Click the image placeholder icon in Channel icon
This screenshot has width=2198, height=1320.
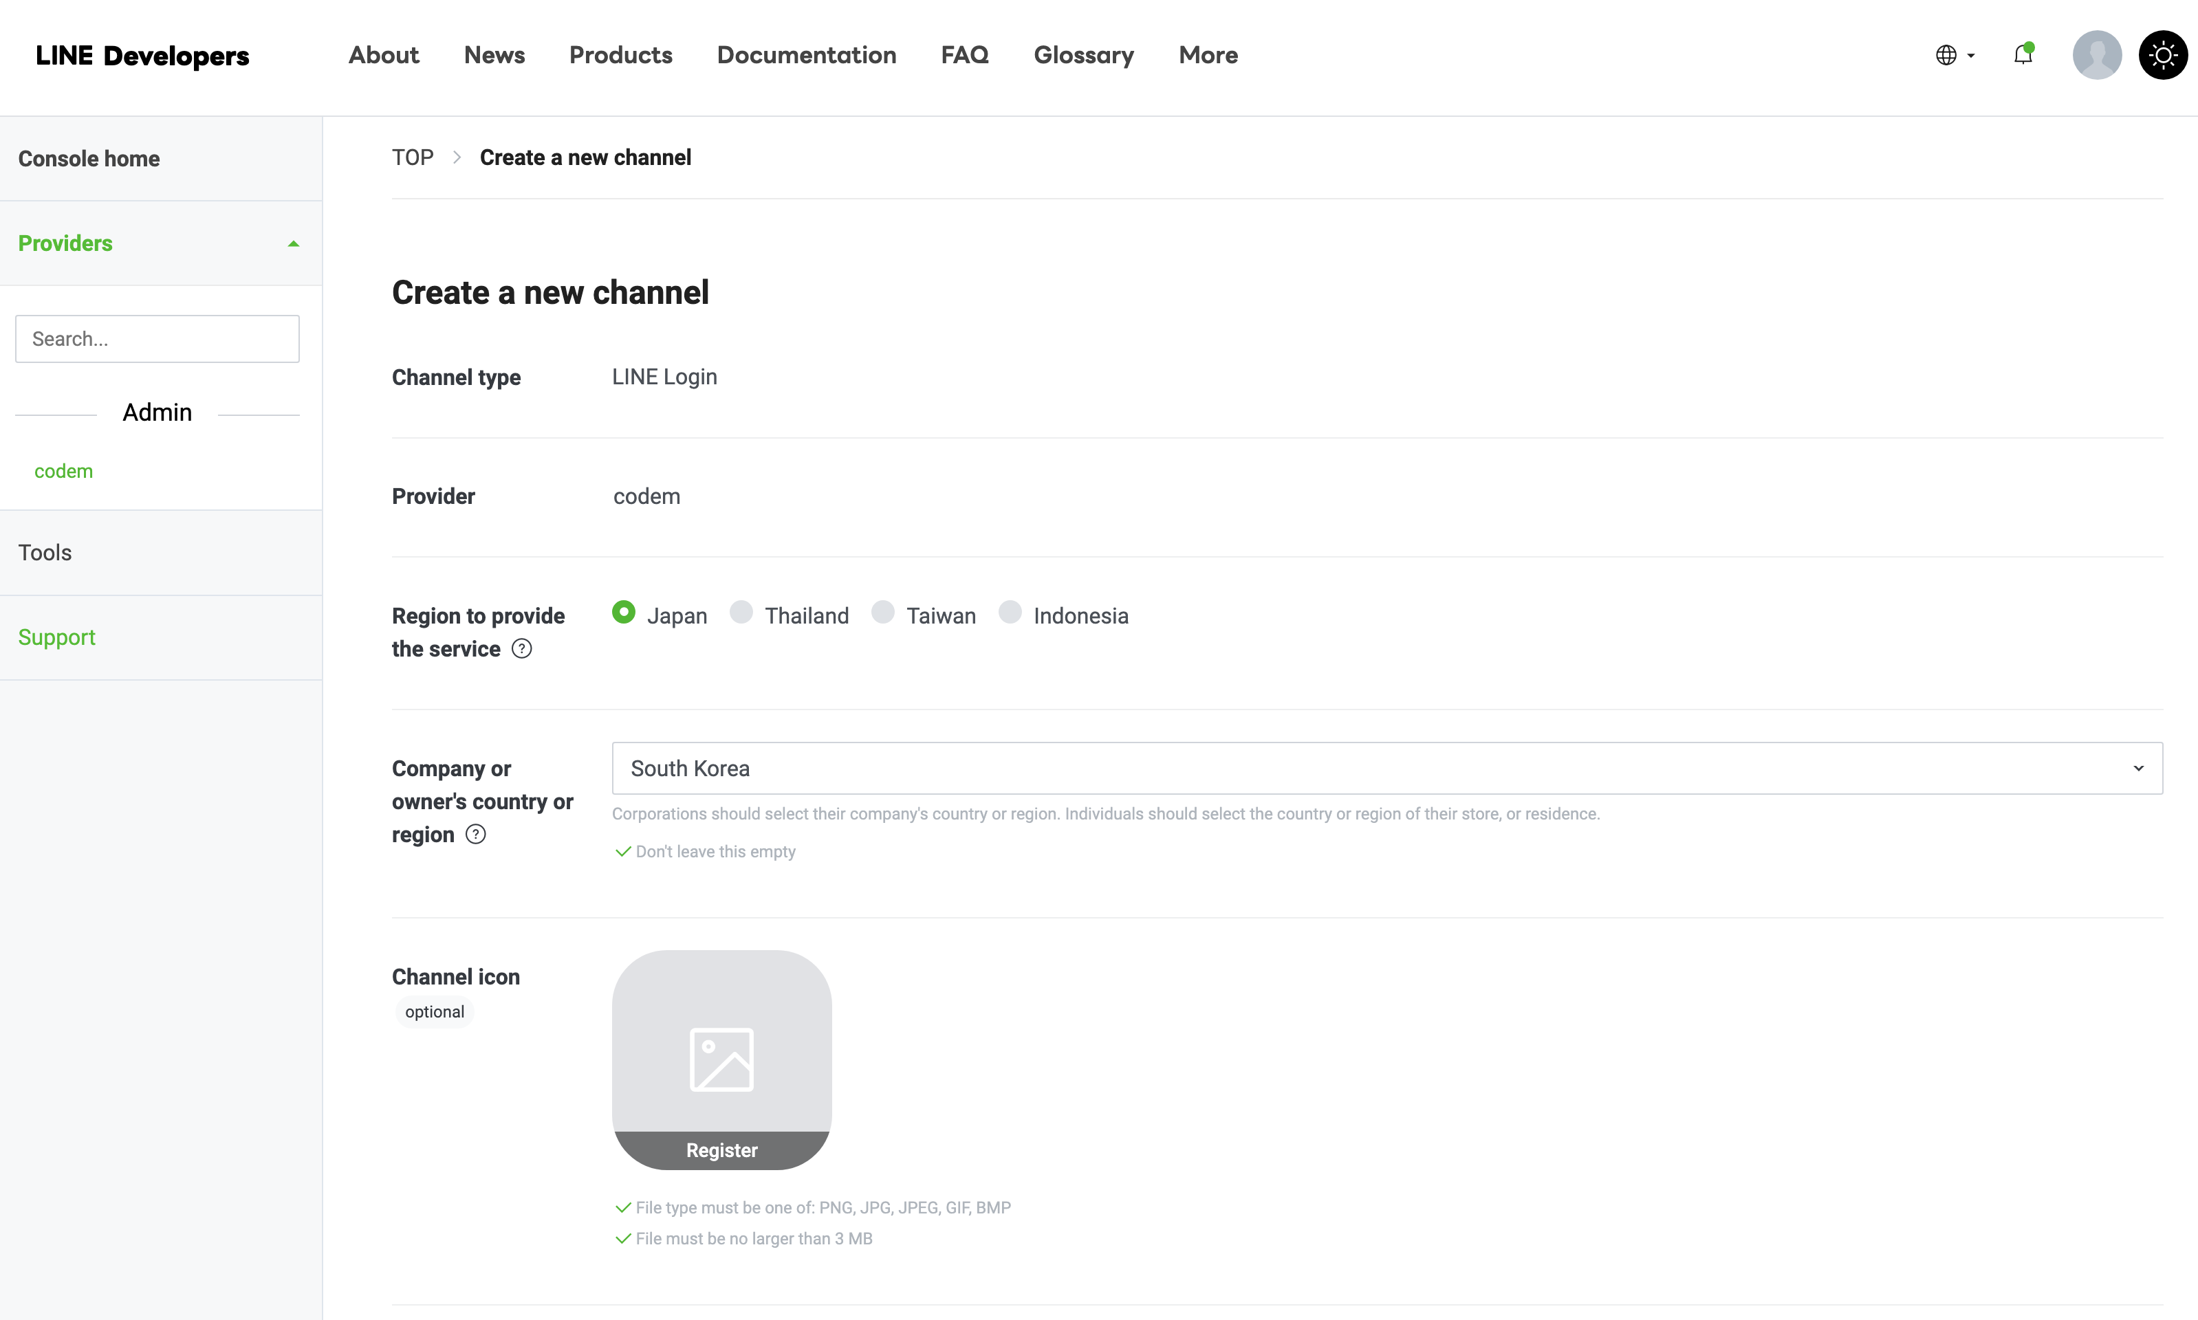click(721, 1059)
